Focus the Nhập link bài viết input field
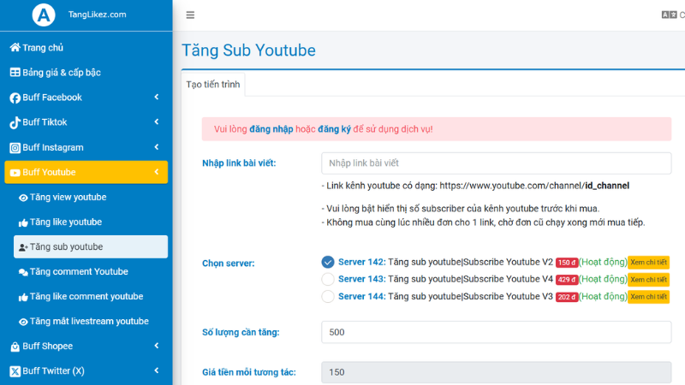 [x=497, y=163]
